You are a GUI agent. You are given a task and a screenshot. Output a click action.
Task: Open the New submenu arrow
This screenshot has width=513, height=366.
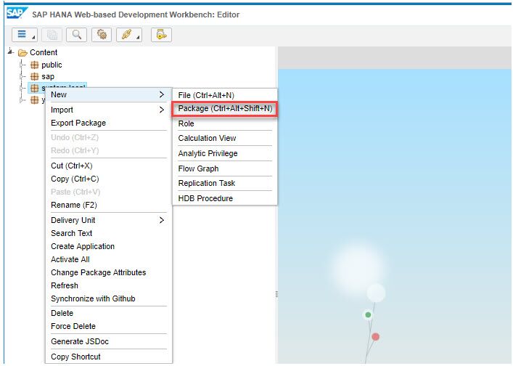(x=162, y=94)
